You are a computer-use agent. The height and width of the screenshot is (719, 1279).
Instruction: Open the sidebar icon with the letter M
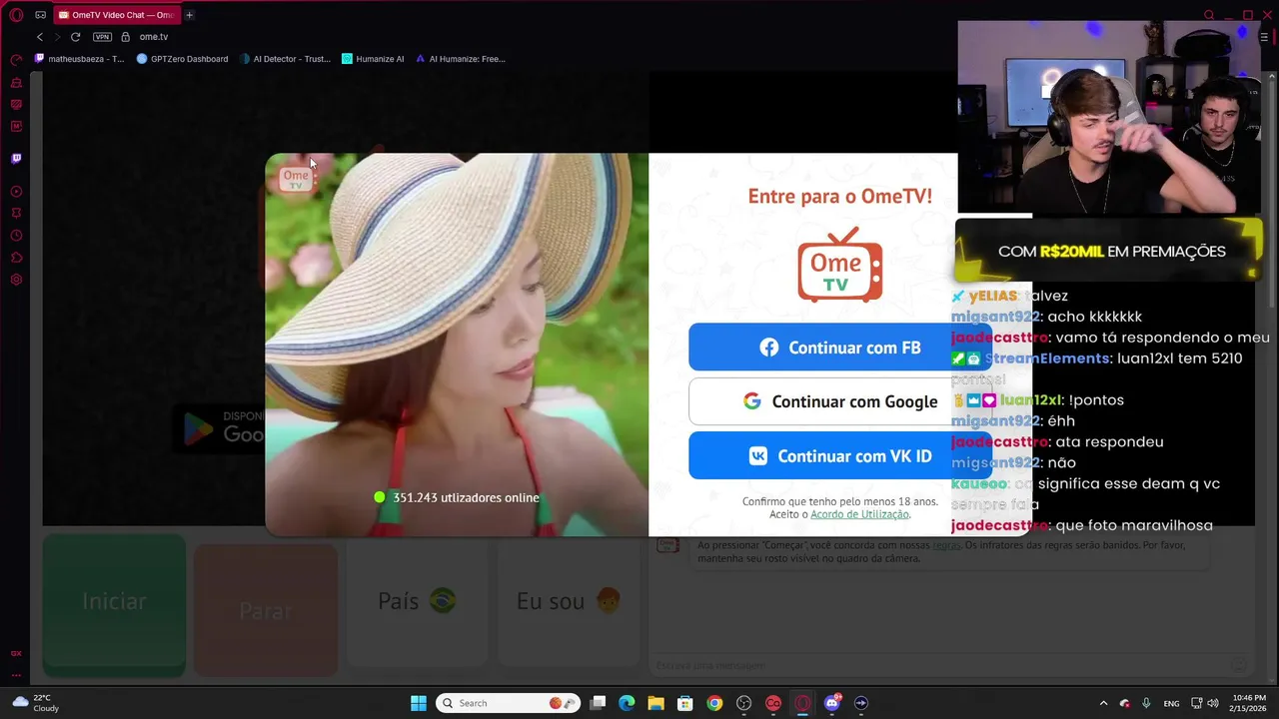(x=16, y=127)
